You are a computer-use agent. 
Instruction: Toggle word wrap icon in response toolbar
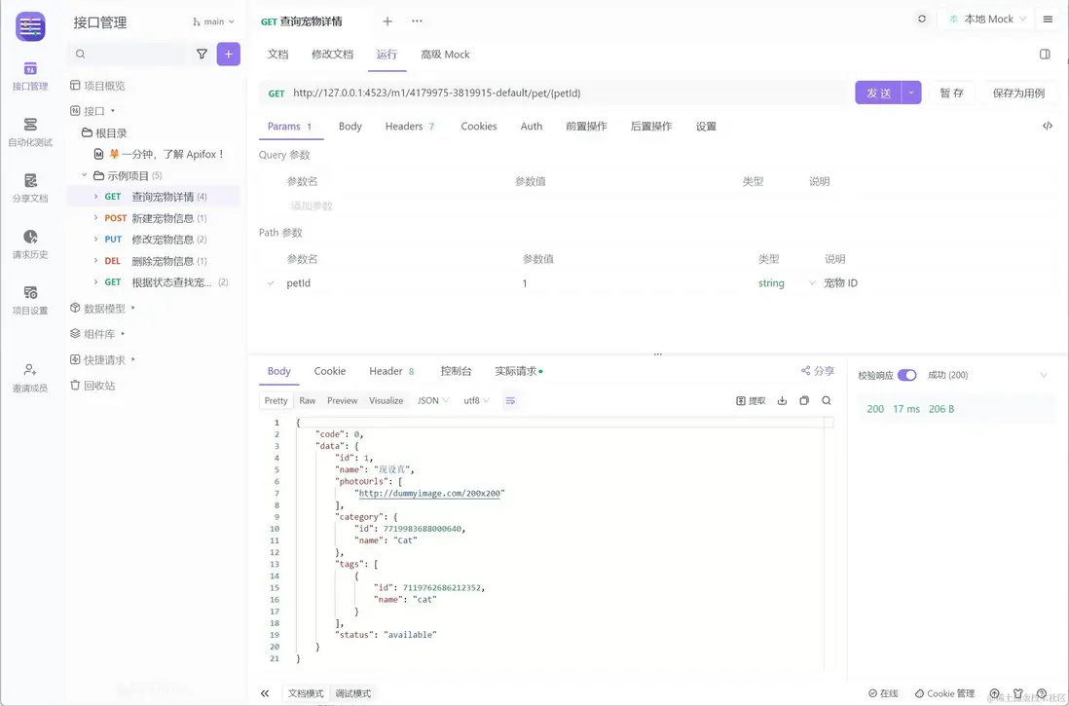[510, 400]
